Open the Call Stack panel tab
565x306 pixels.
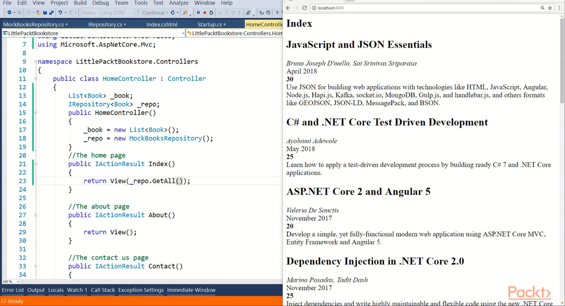[x=103, y=290]
